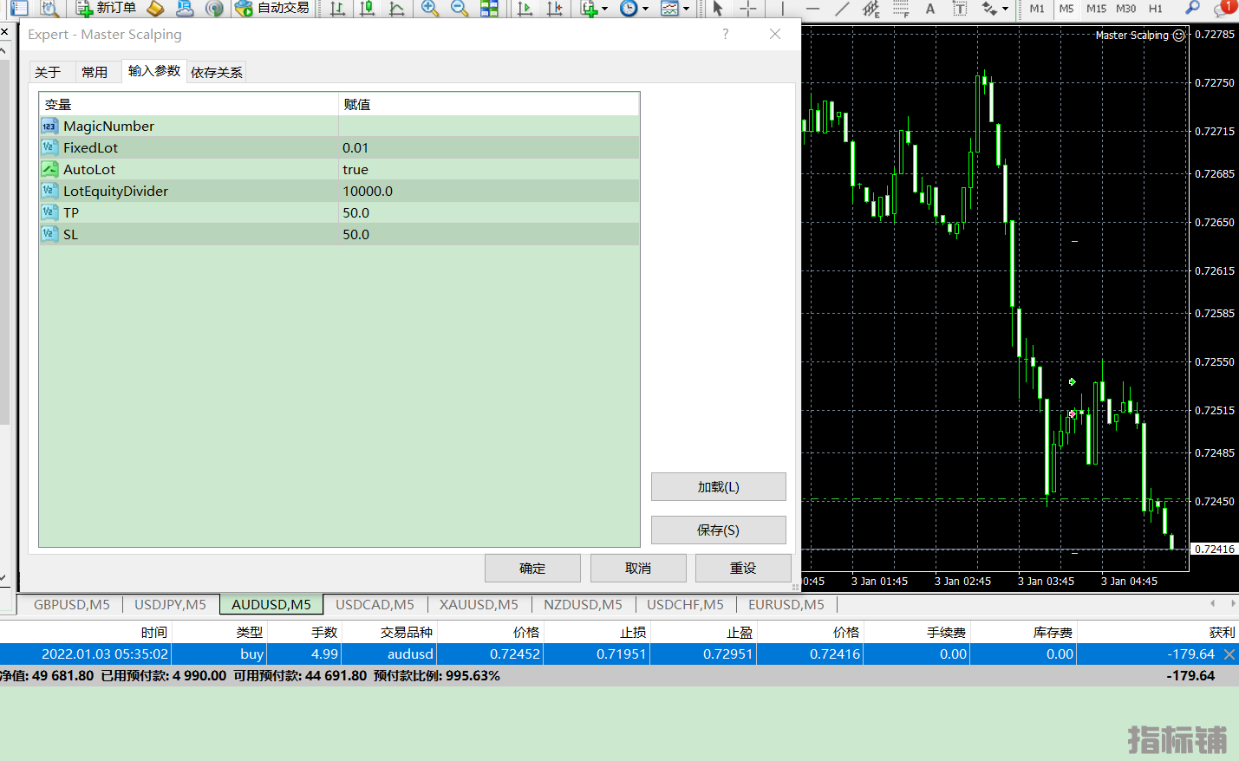
Task: Select the SL variable row
Action: click(339, 234)
